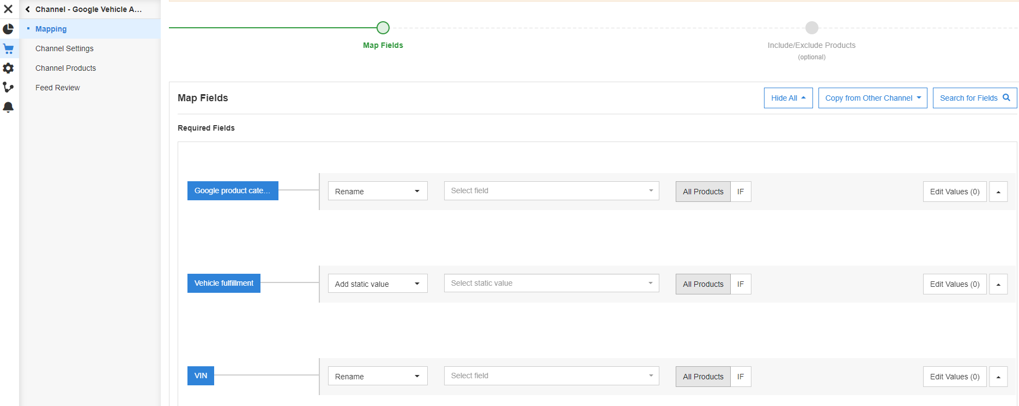Screen dimensions: 1019x406
Task: Open the pie chart analytics icon
Action: click(x=8, y=29)
